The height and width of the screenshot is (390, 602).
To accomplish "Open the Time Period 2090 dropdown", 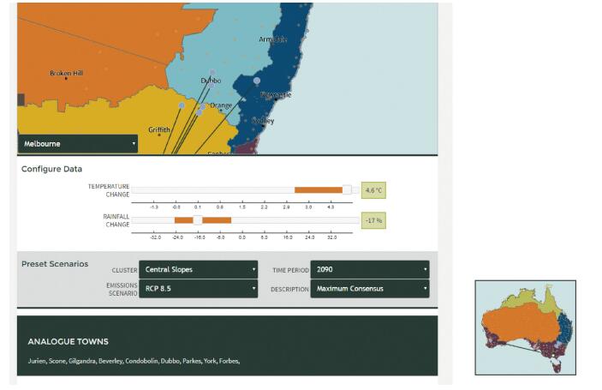I will [370, 269].
